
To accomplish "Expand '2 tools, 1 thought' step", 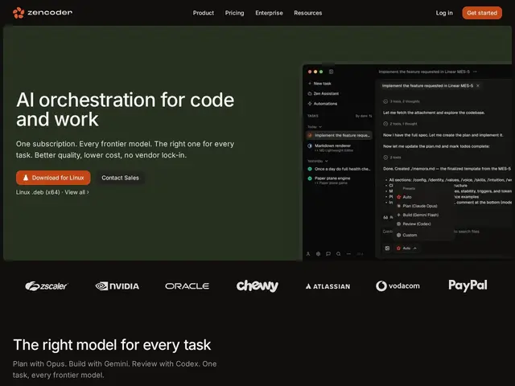I will 400,124.
